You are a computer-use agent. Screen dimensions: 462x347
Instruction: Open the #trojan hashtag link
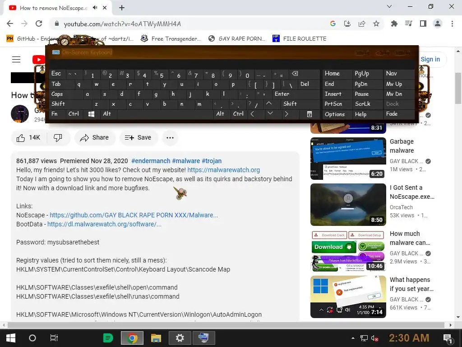click(x=212, y=161)
